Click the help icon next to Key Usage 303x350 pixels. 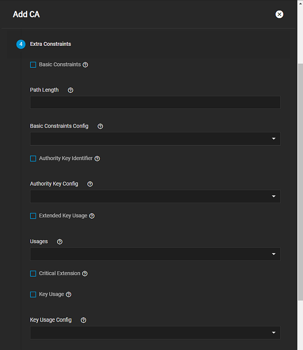tap(69, 294)
